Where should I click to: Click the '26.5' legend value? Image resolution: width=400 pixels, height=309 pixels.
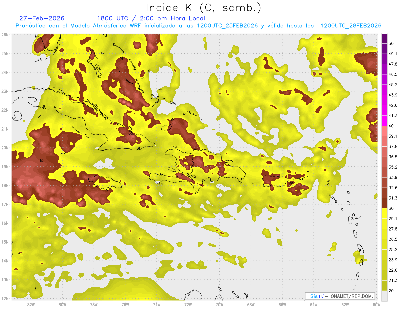[x=393, y=239]
